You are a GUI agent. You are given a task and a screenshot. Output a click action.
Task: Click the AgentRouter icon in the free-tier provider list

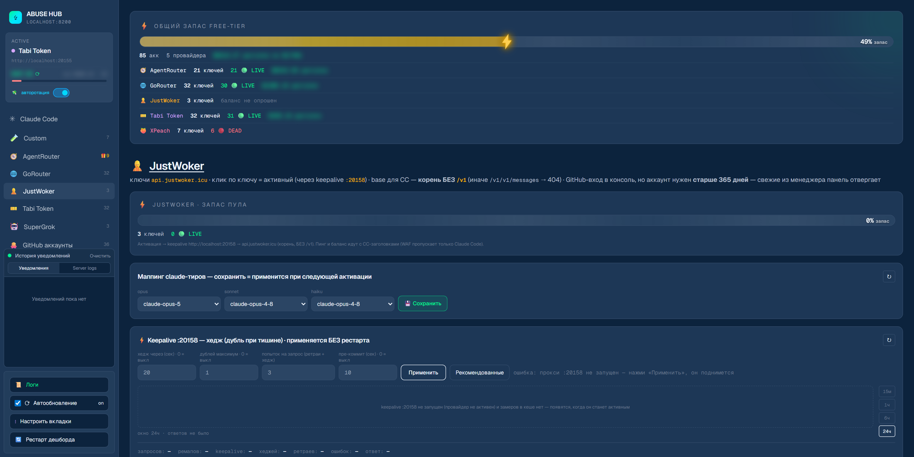143,70
